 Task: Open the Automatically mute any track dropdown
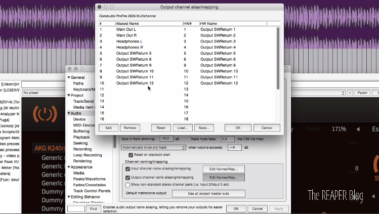(x=153, y=147)
